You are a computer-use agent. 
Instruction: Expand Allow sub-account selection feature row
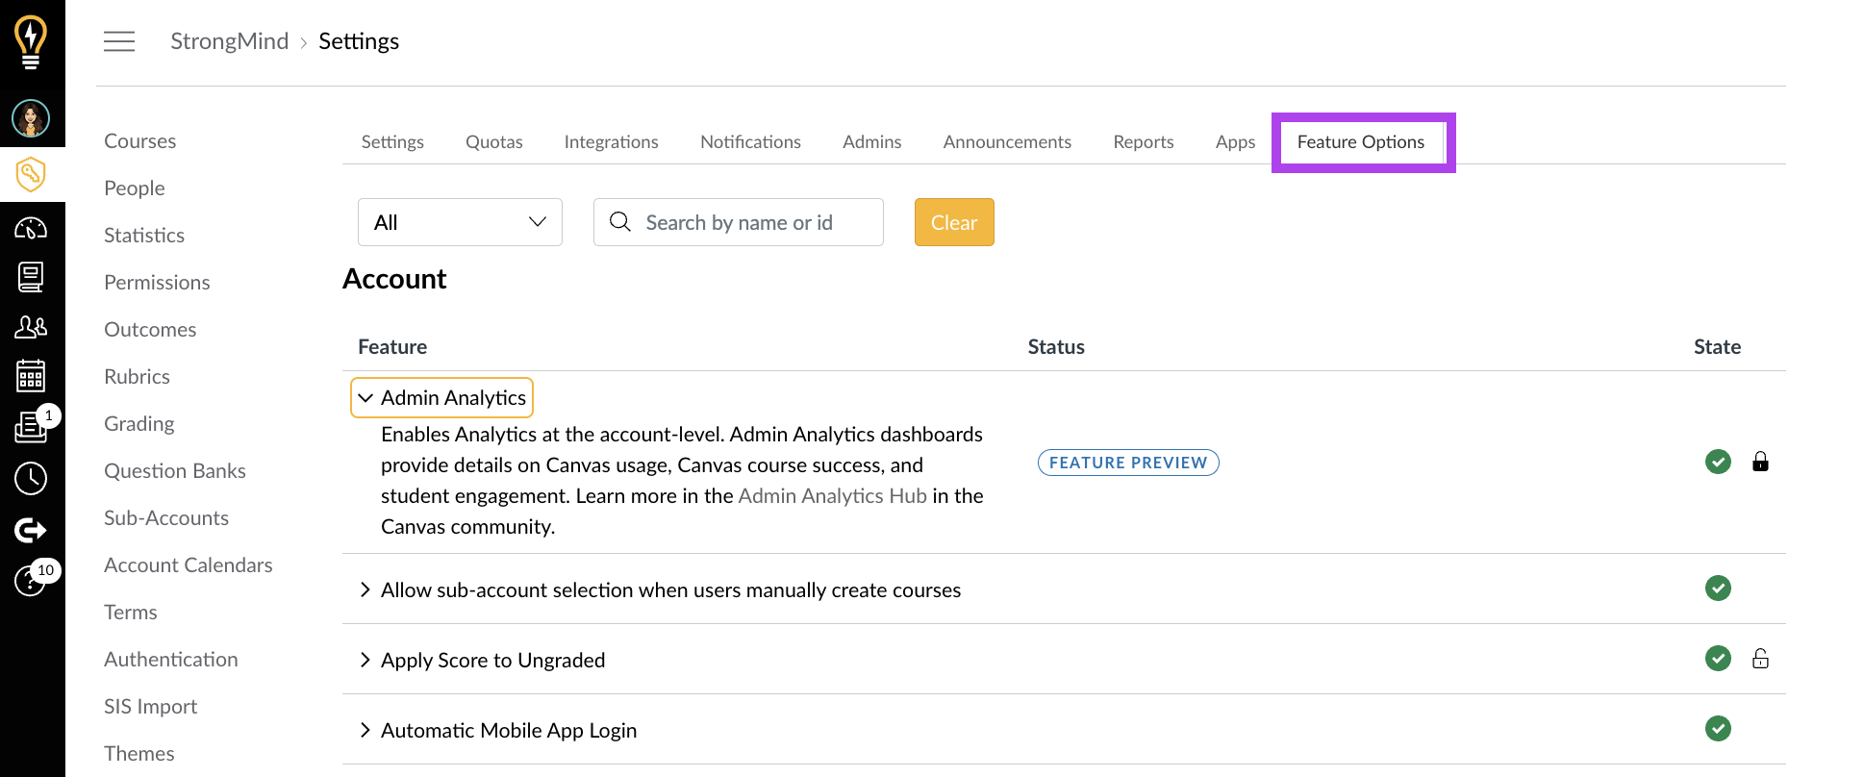coord(660,589)
